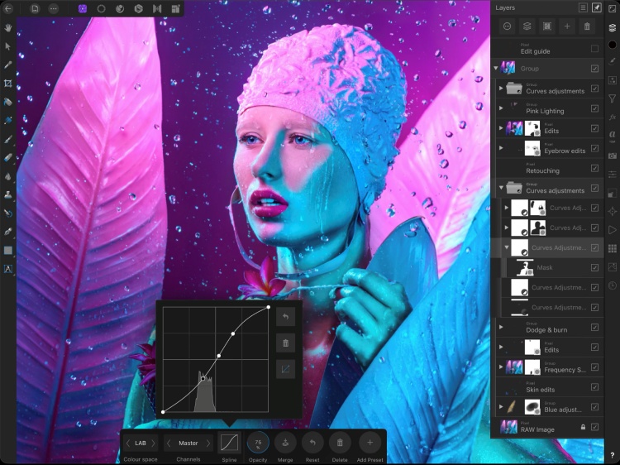Toggle visibility of top Group layer
This screenshot has height=465, width=620.
point(594,69)
